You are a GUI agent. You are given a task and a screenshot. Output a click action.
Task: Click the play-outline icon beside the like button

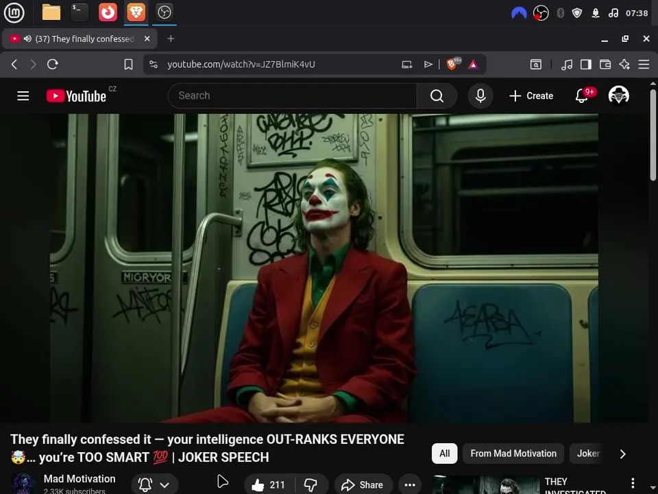coord(223,482)
